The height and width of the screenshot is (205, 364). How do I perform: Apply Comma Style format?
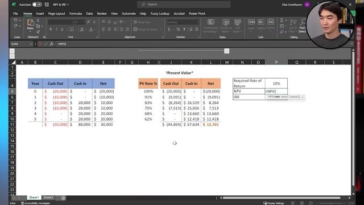pos(184,30)
